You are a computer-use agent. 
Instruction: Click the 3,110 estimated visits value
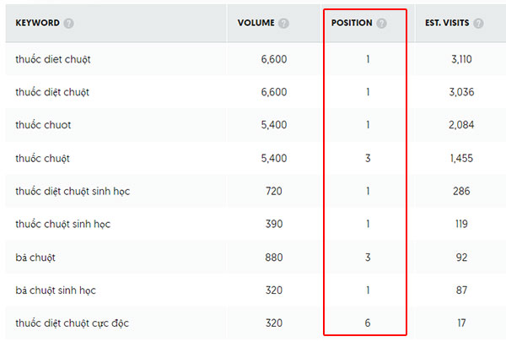point(461,59)
